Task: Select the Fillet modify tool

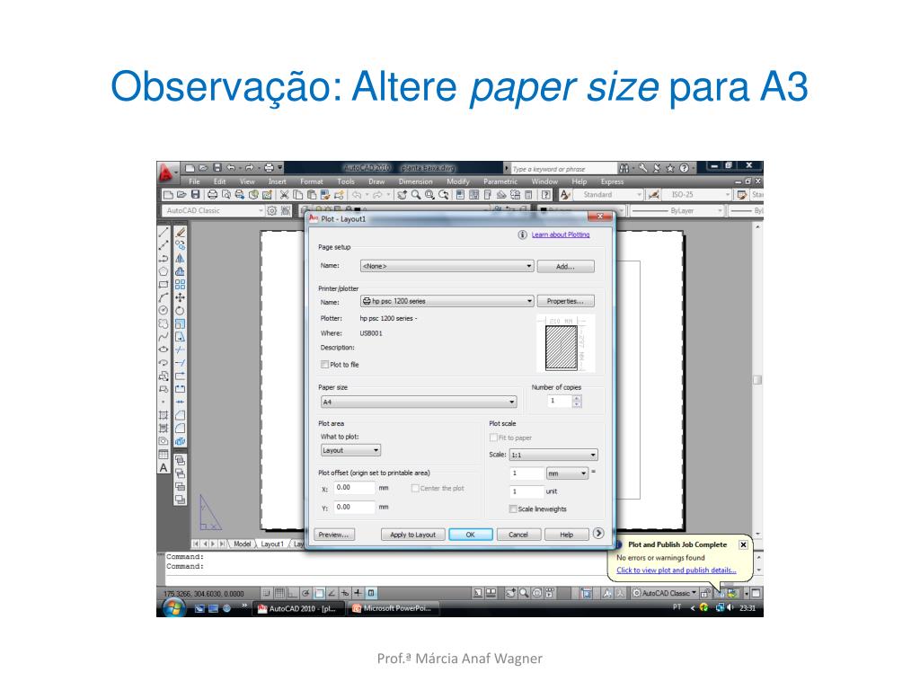Action: coord(180,428)
